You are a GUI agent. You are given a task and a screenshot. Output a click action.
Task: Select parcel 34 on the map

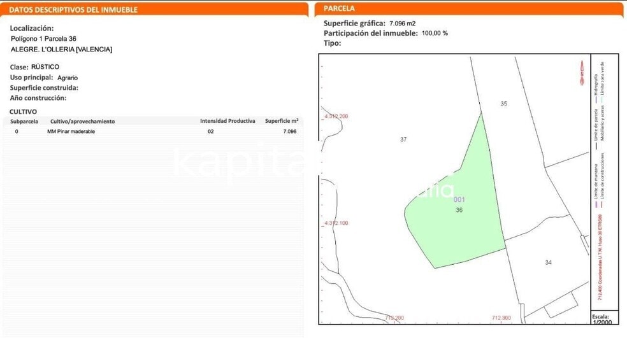(x=549, y=262)
